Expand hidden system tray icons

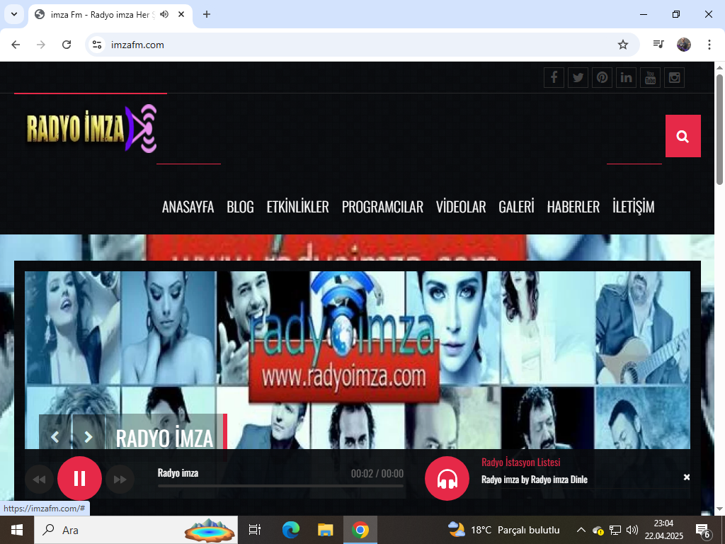point(581,530)
